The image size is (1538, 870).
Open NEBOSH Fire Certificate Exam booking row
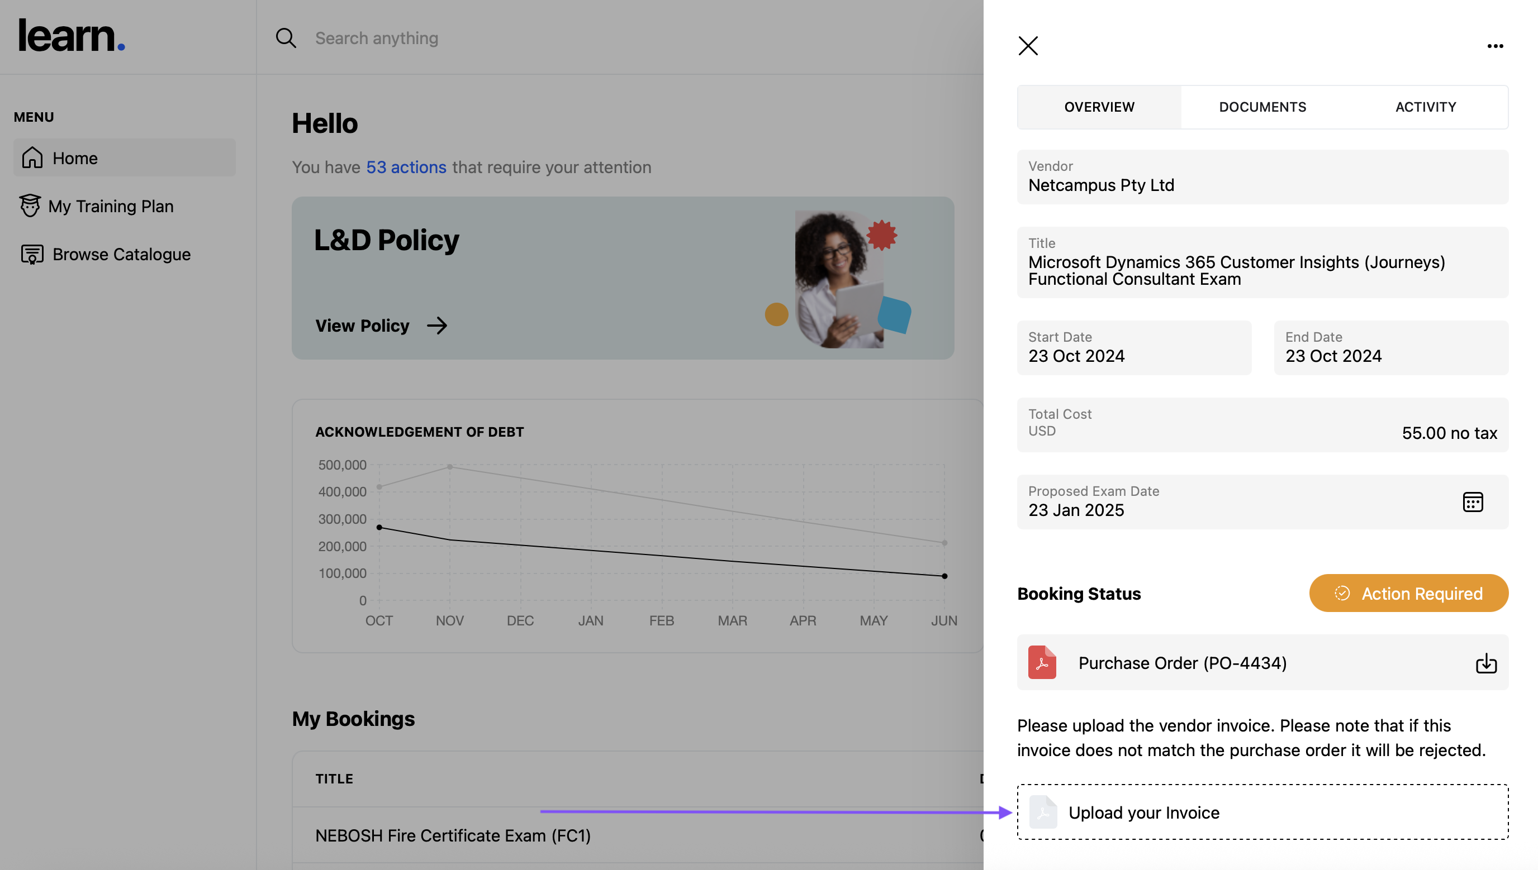(453, 835)
